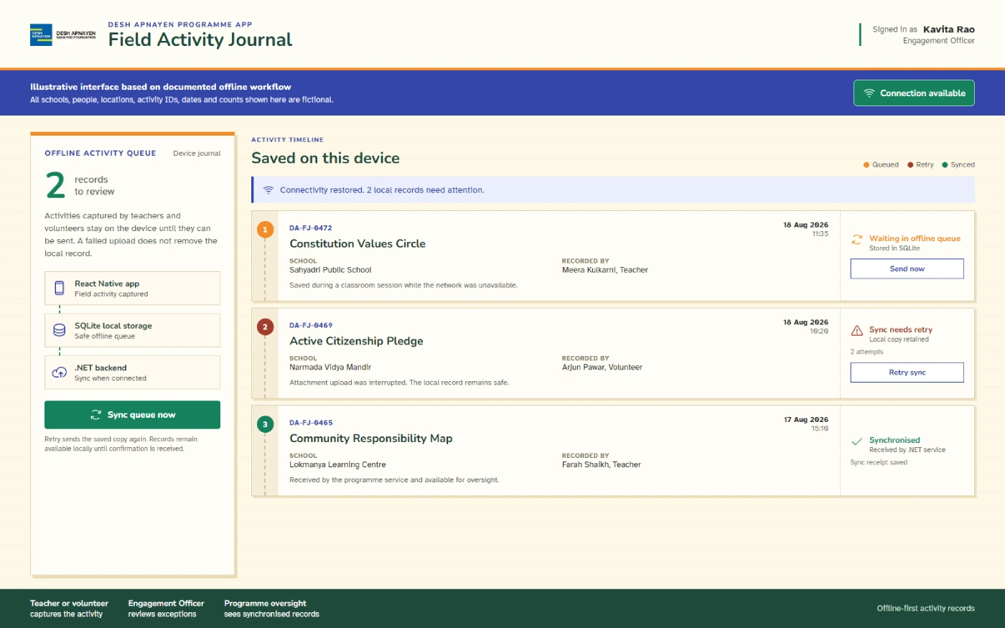Click Send now for Constitution Values Circle

point(907,268)
